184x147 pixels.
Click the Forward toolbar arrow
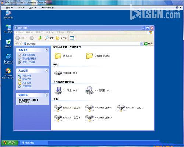[x=32, y=38]
